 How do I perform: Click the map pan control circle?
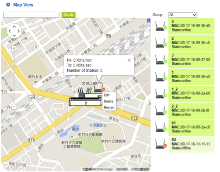14,31
